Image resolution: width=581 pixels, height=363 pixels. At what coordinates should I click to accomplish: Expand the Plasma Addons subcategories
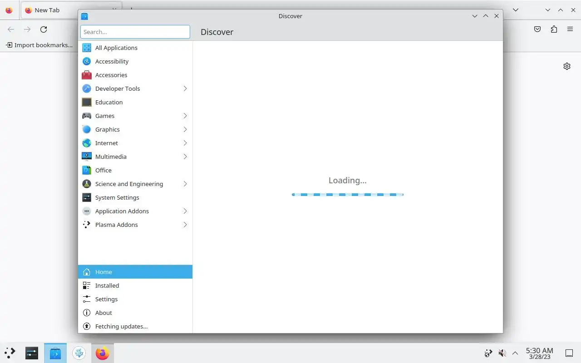coord(185,225)
